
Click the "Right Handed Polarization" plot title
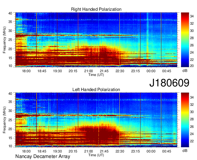tap(96, 9)
